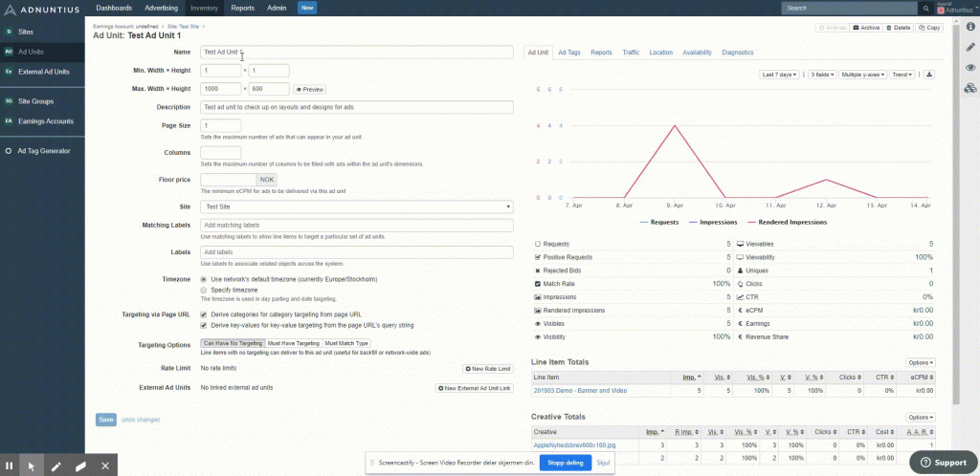The width and height of the screenshot is (980, 476).
Task: Click the Earnings Accounts sidebar icon
Action: pos(9,121)
